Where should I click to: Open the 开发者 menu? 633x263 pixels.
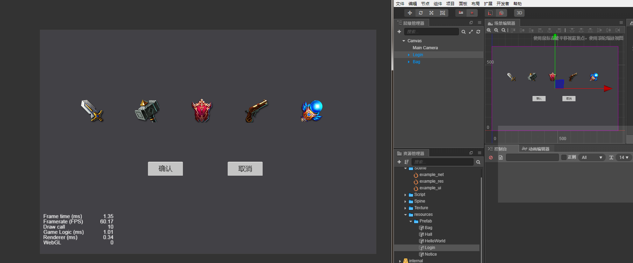click(503, 4)
